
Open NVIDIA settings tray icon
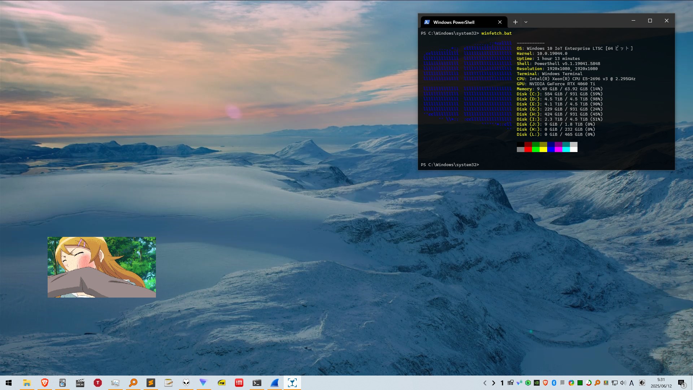click(537, 383)
